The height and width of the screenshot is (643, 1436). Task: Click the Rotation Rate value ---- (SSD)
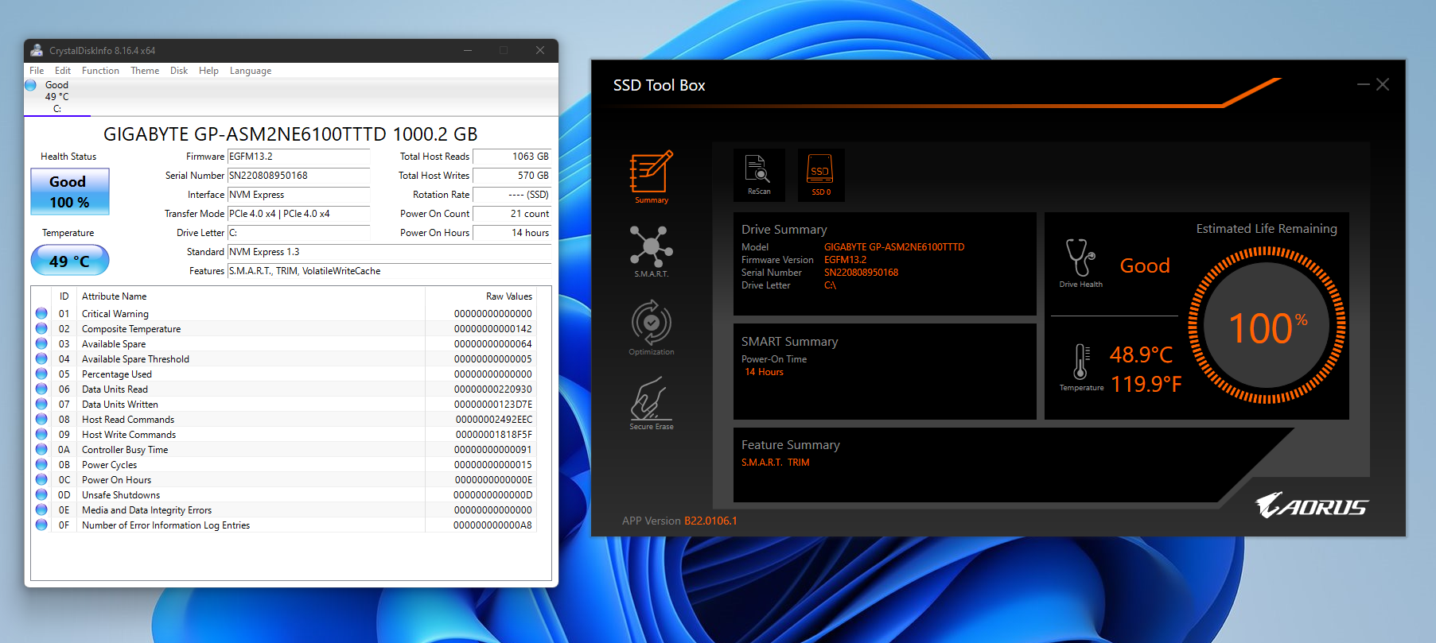pyautogui.click(x=512, y=195)
